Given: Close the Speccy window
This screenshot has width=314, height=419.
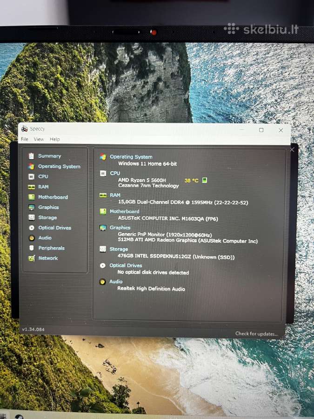Looking at the screenshot, I should pyautogui.click(x=281, y=130).
